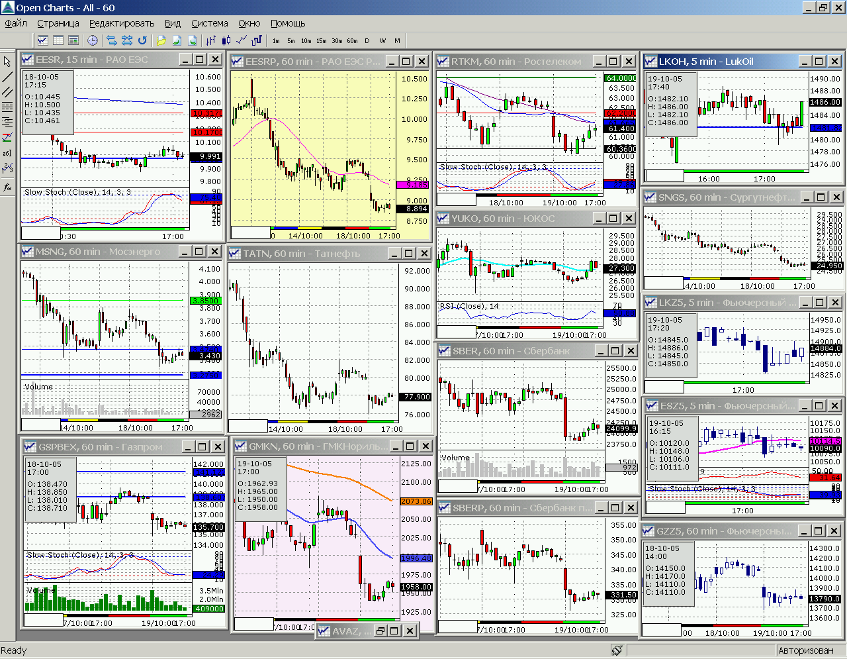Open the Файл menu
847x659 pixels.
pyautogui.click(x=16, y=23)
